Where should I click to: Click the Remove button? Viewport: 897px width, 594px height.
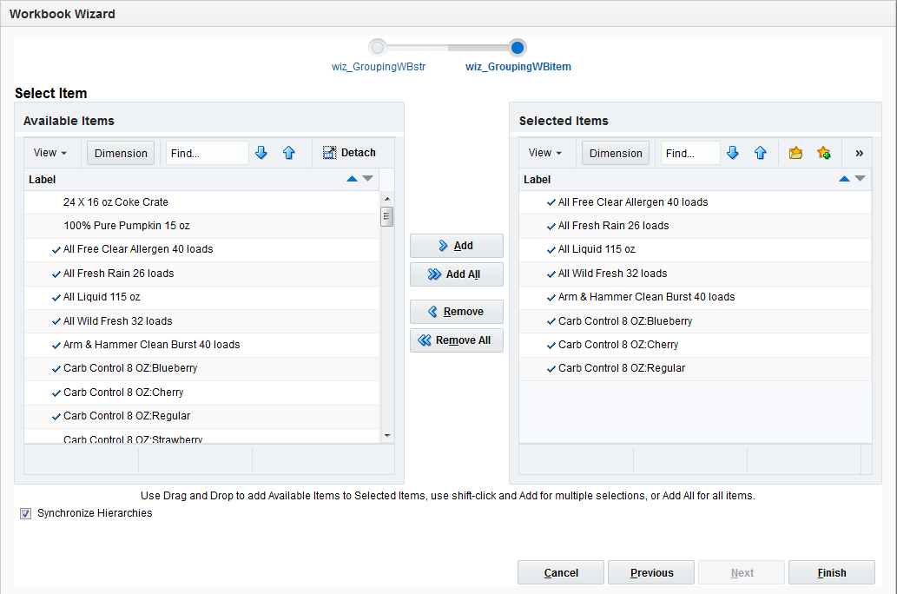pos(457,311)
